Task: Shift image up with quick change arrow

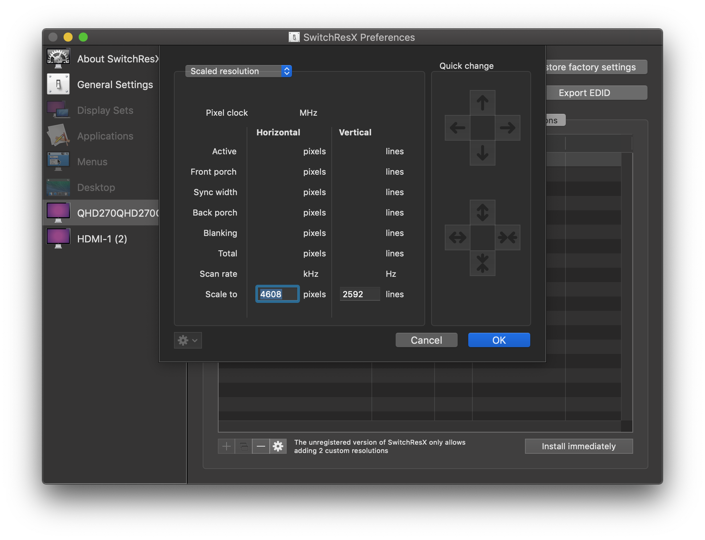Action: [482, 103]
